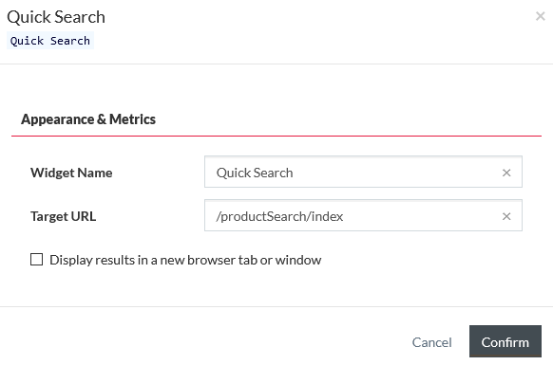Close the Quick Search dialog
Viewport: 553px width, 365px height.
(540, 16)
